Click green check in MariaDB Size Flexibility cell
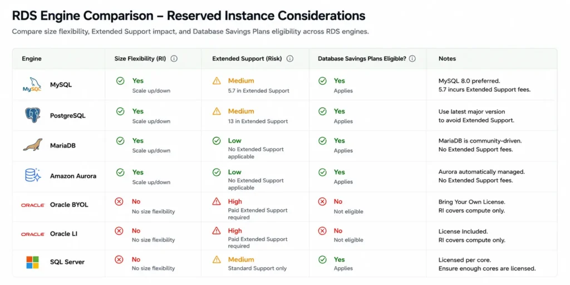 120,141
